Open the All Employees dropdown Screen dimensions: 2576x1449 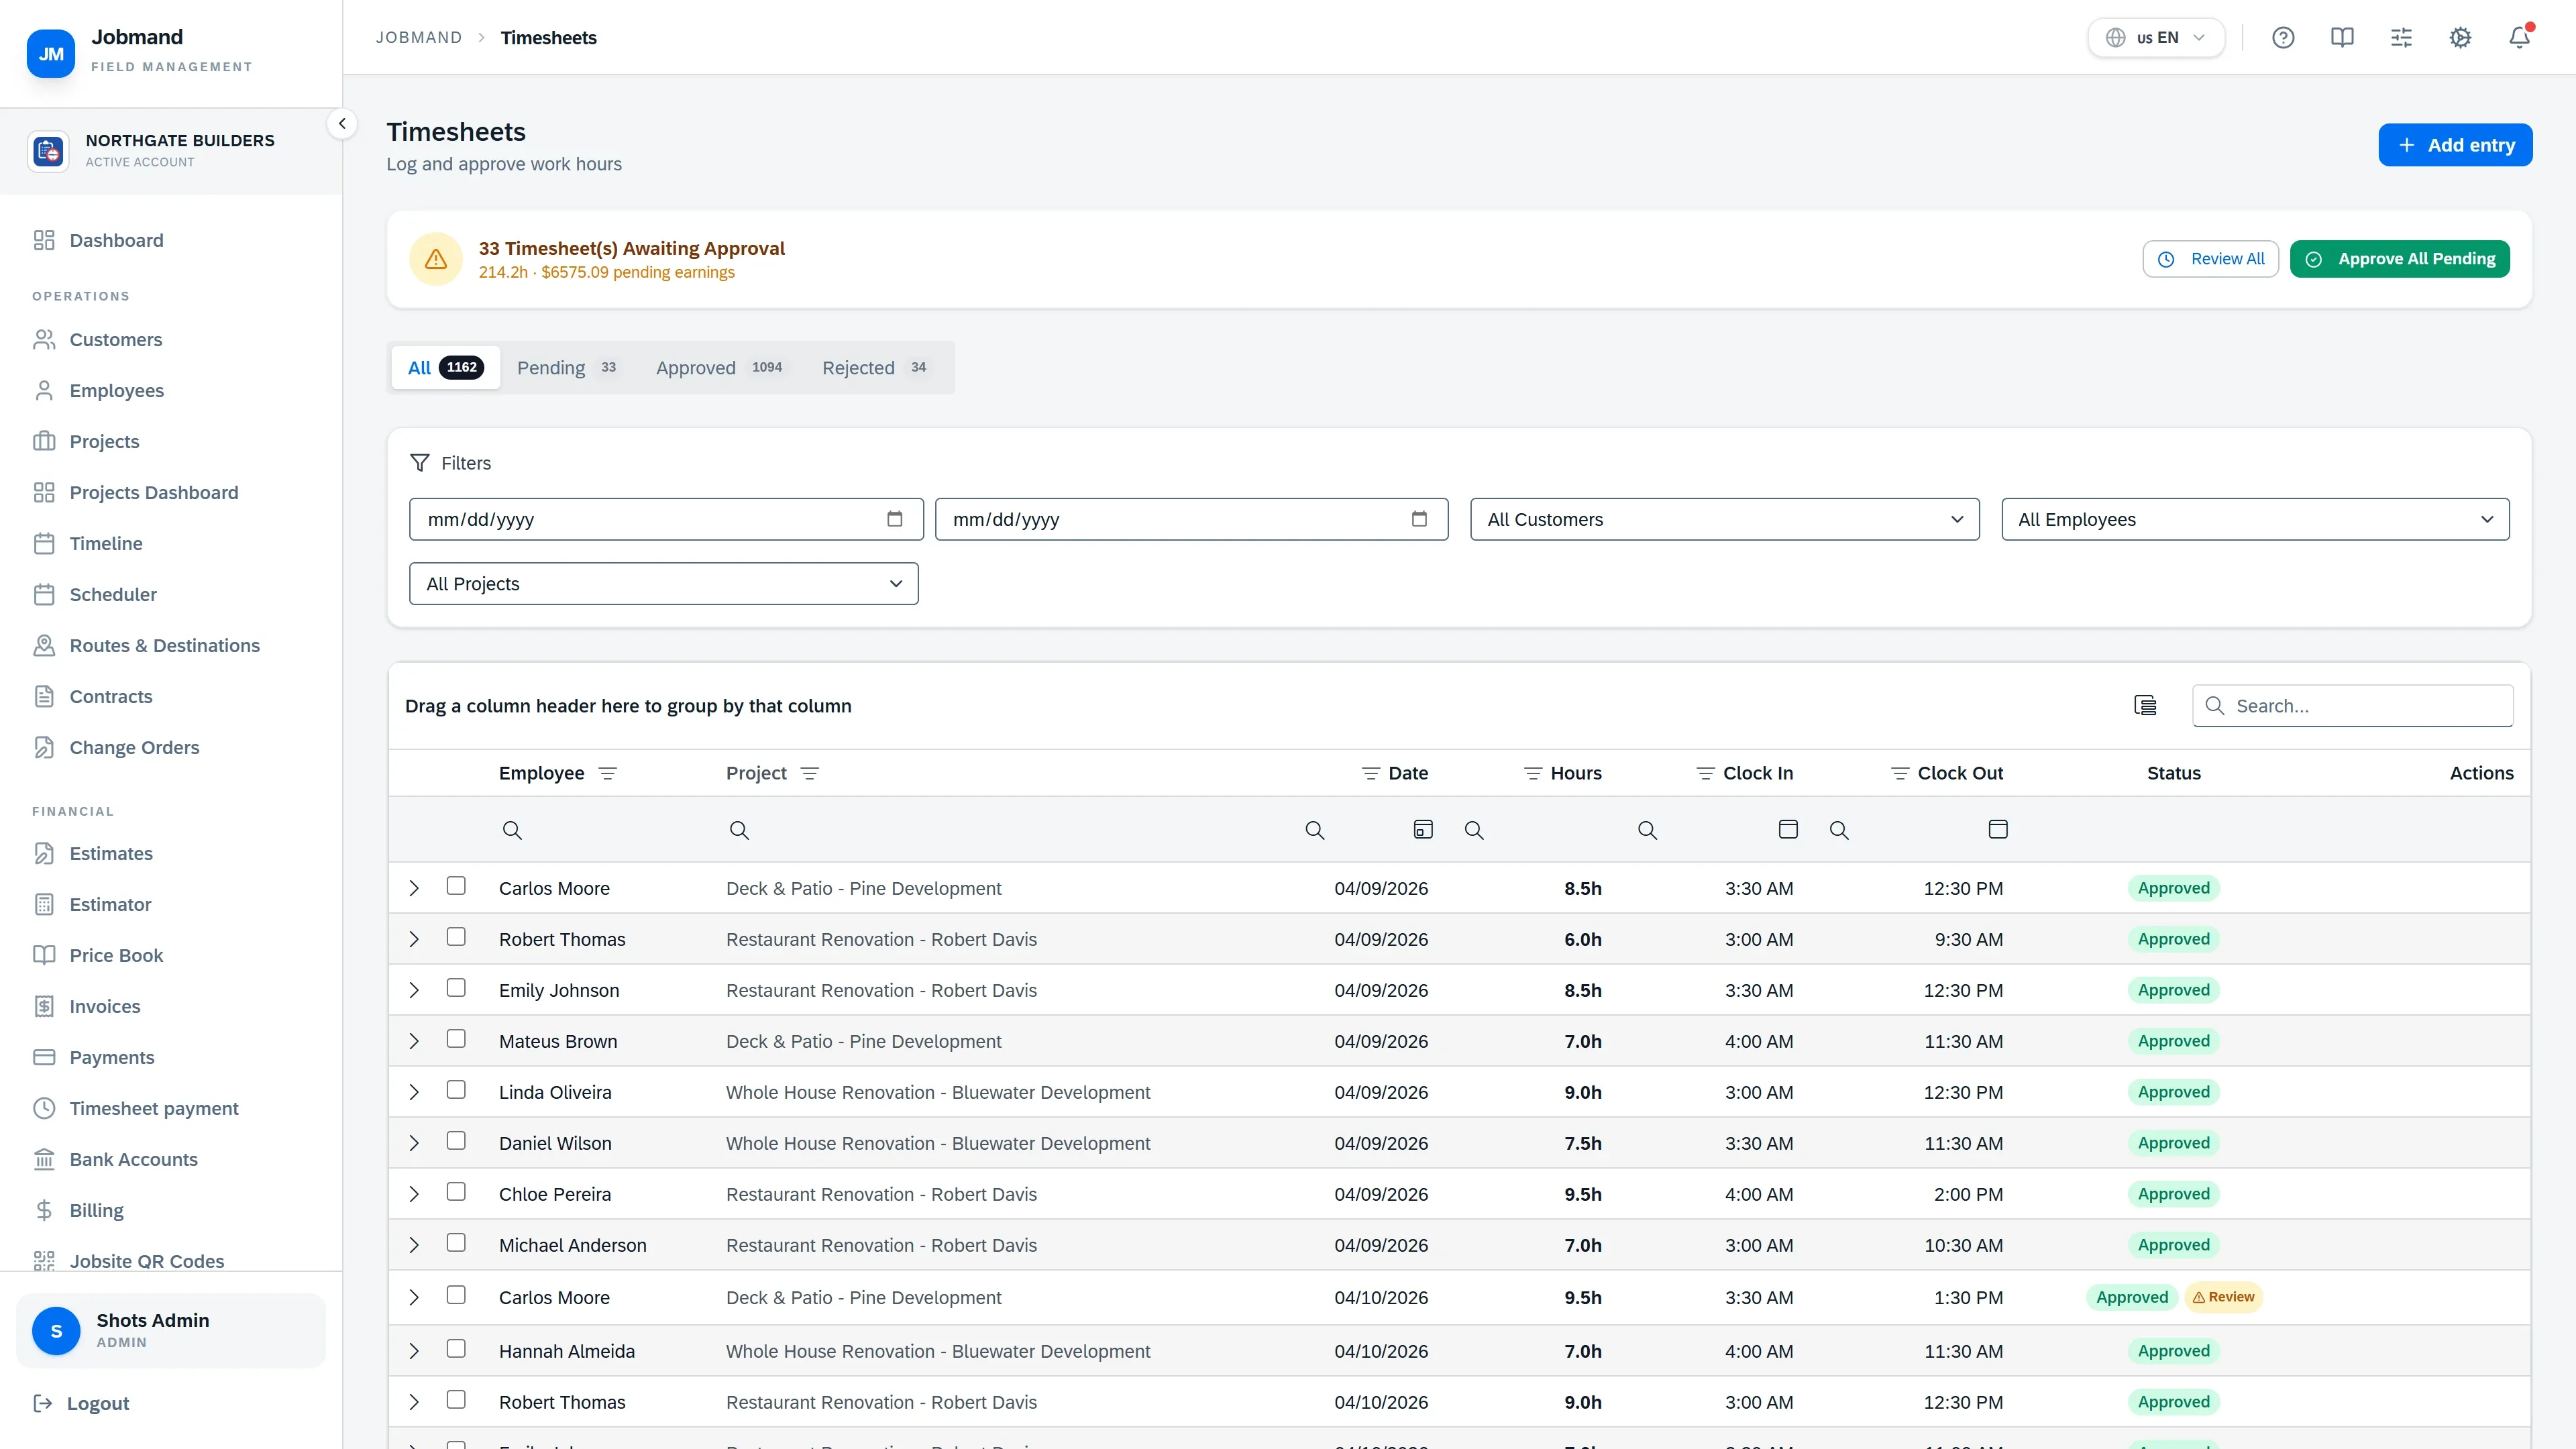(2255, 519)
